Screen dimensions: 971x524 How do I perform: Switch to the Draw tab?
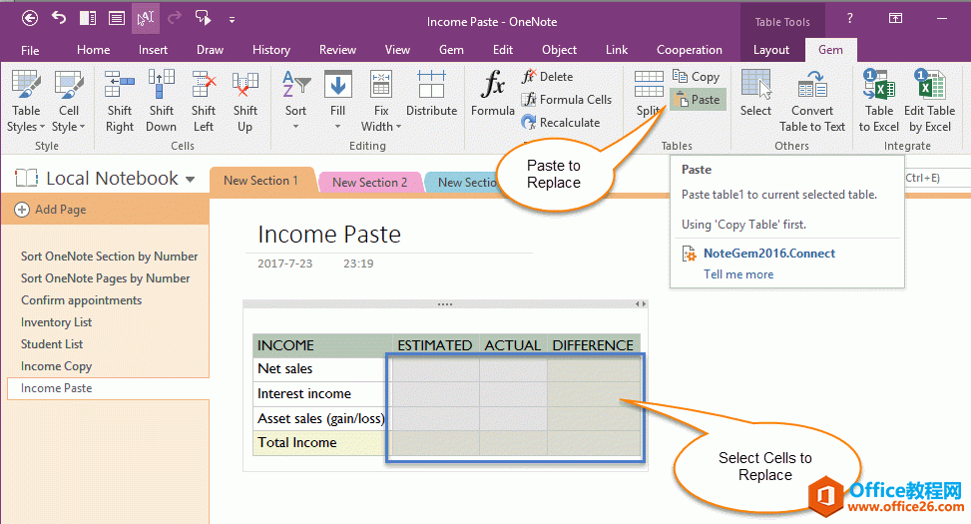[210, 50]
